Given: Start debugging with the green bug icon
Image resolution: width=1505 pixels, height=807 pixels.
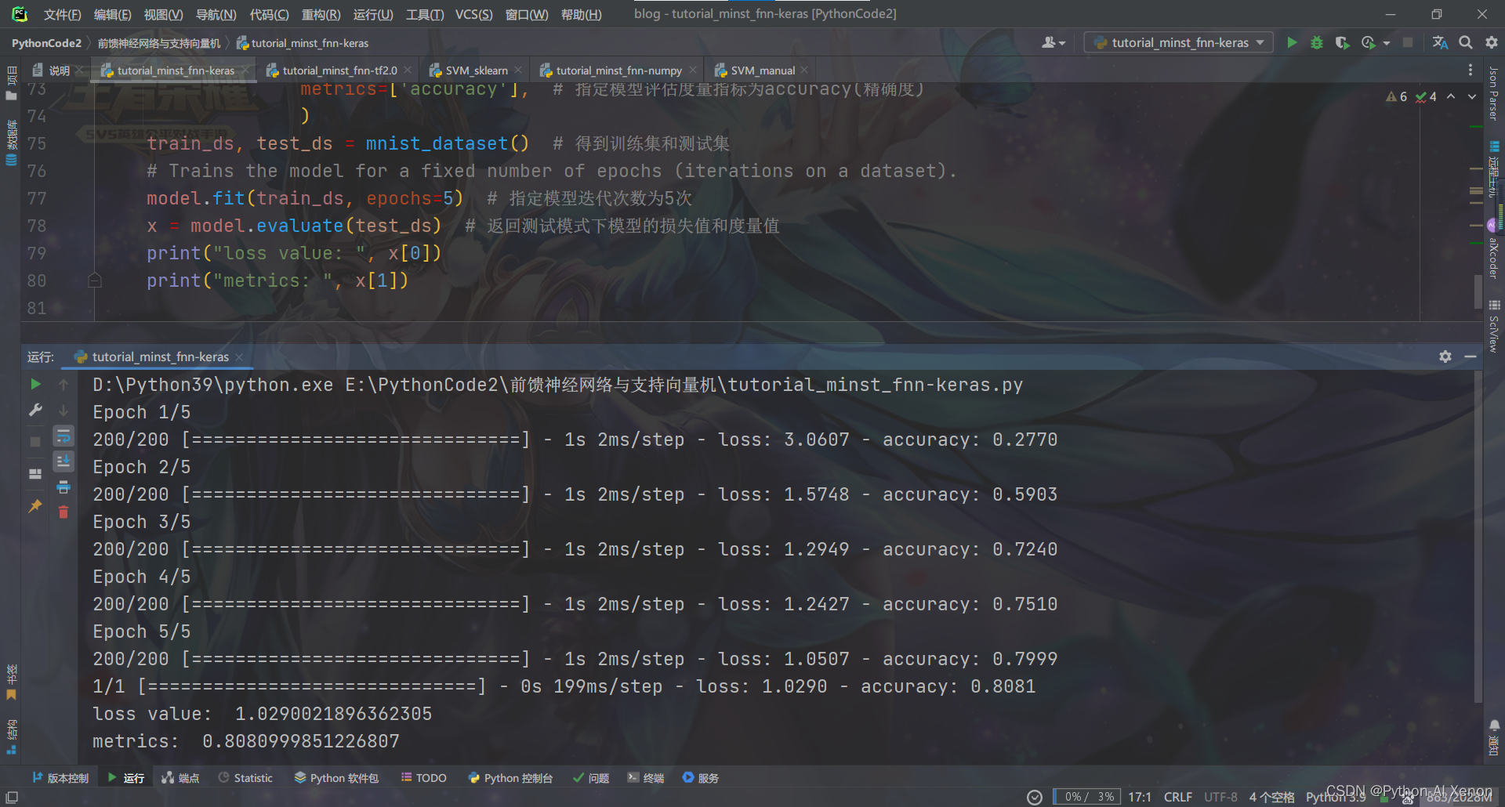Looking at the screenshot, I should tap(1317, 42).
